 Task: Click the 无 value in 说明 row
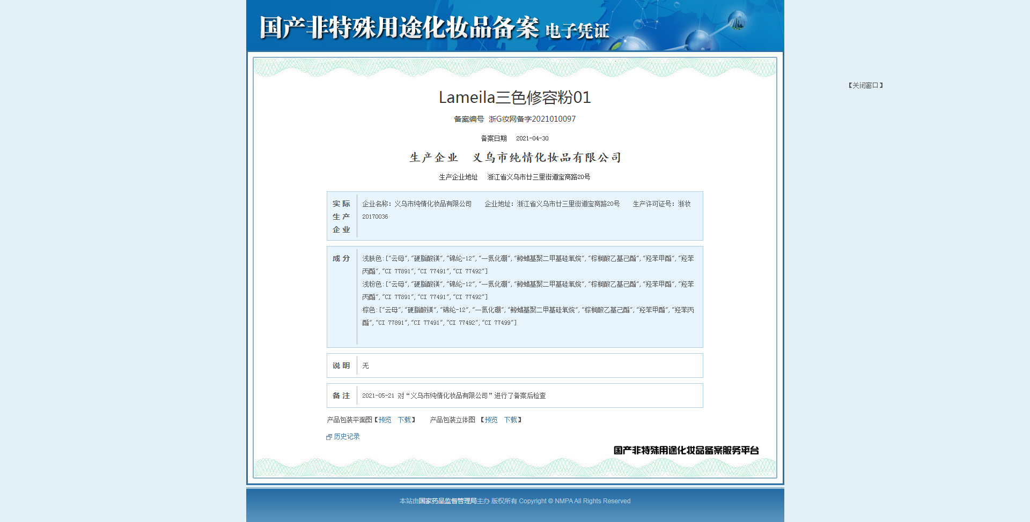pos(365,366)
